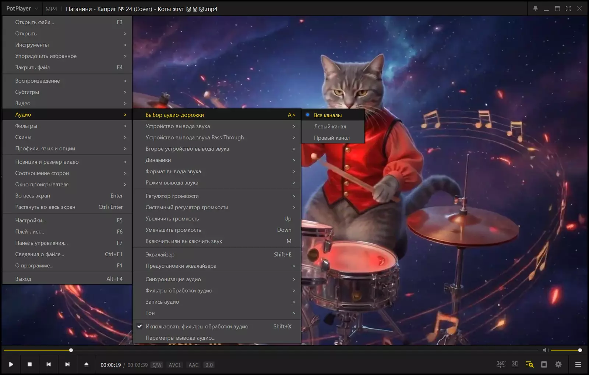The width and height of the screenshot is (589, 375).
Task: Open the settings gear icon in the control bar
Action: click(x=558, y=364)
